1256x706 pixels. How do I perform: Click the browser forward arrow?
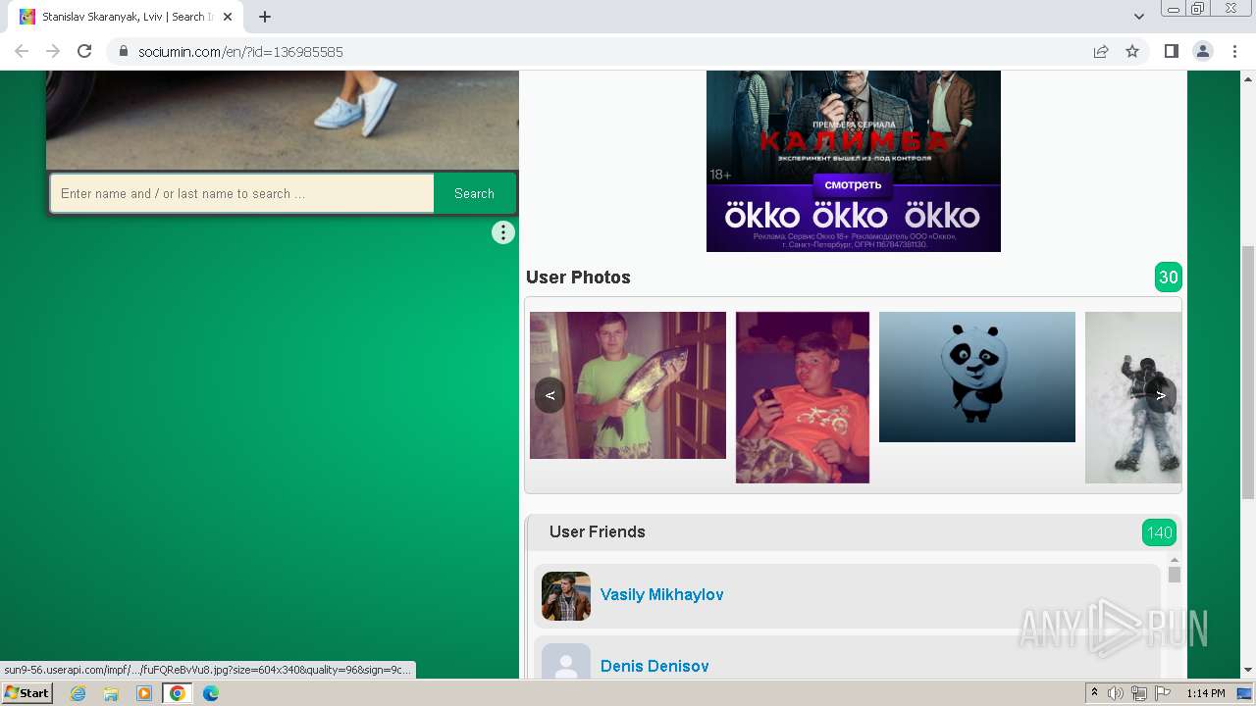(x=53, y=51)
